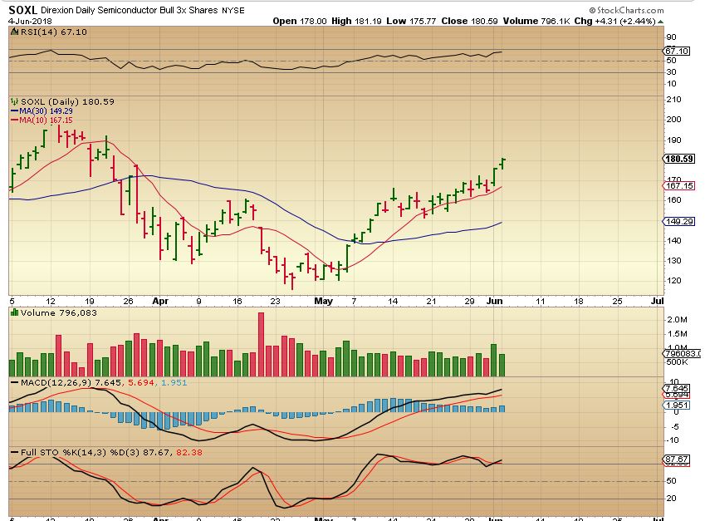Click the black line marker before MACD(12,26,9)
The width and height of the screenshot is (705, 521).
click(x=14, y=383)
